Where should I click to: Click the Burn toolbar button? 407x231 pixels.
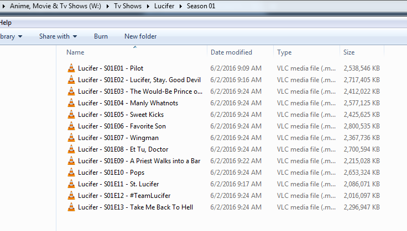tap(101, 36)
